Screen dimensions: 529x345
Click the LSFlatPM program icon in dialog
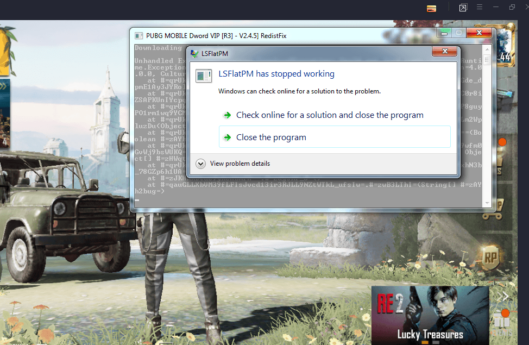coord(204,76)
